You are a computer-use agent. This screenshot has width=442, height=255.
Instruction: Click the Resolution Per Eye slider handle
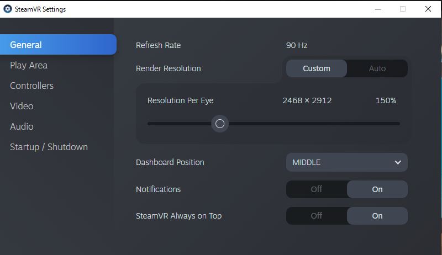click(x=220, y=124)
